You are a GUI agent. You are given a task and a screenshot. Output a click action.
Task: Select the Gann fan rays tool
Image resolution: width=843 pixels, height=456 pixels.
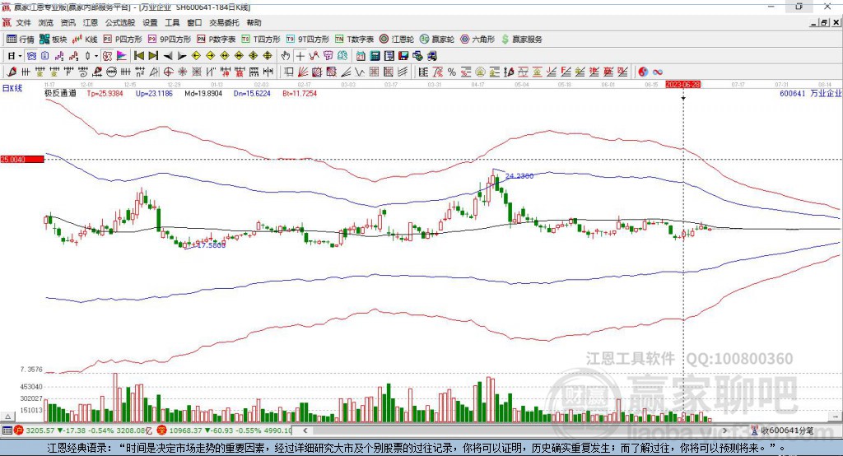(302, 72)
